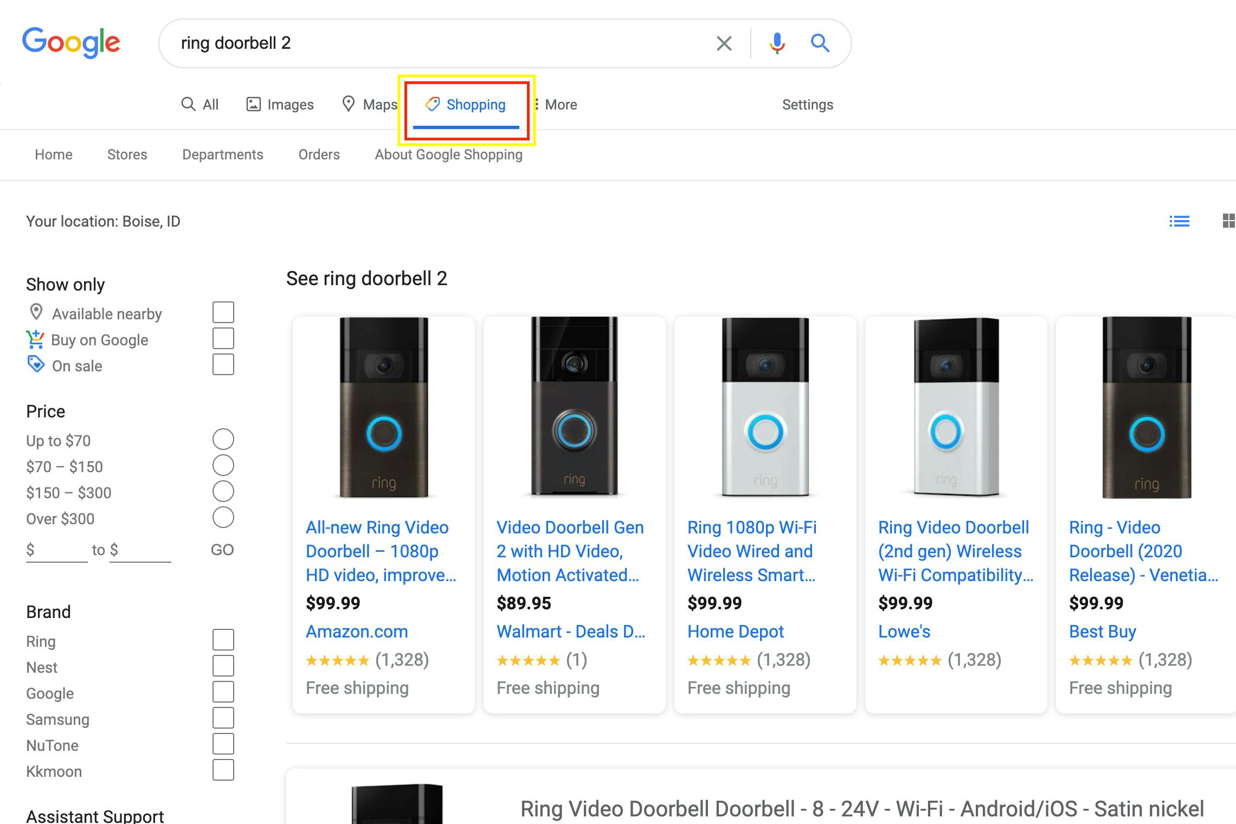The width and height of the screenshot is (1236, 824).
Task: Click the Google logo
Action: coord(71,42)
